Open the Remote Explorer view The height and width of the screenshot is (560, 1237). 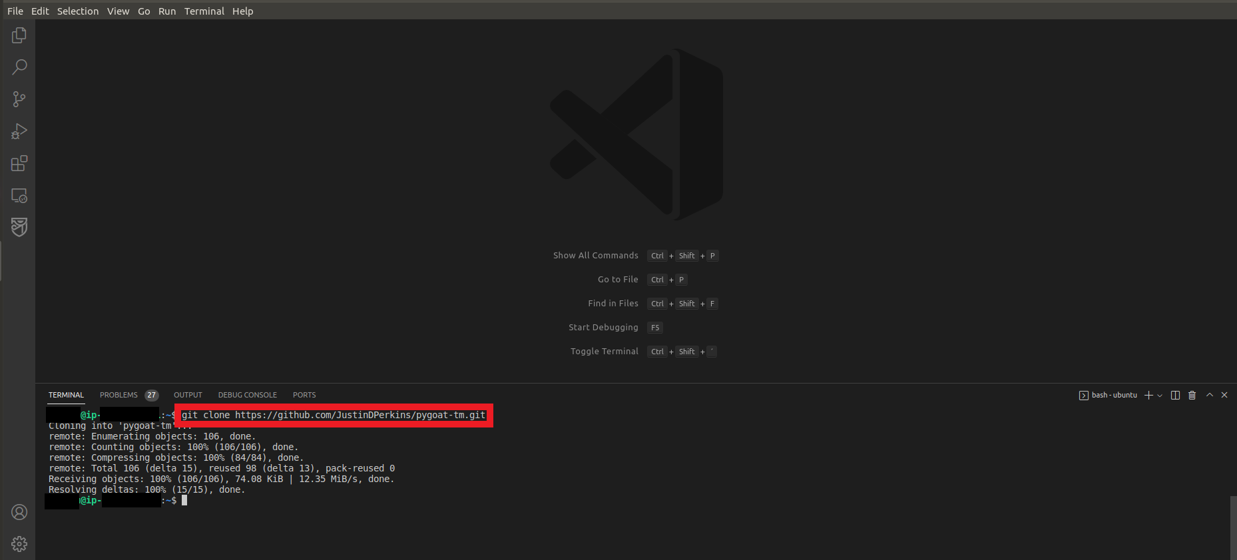[19, 196]
